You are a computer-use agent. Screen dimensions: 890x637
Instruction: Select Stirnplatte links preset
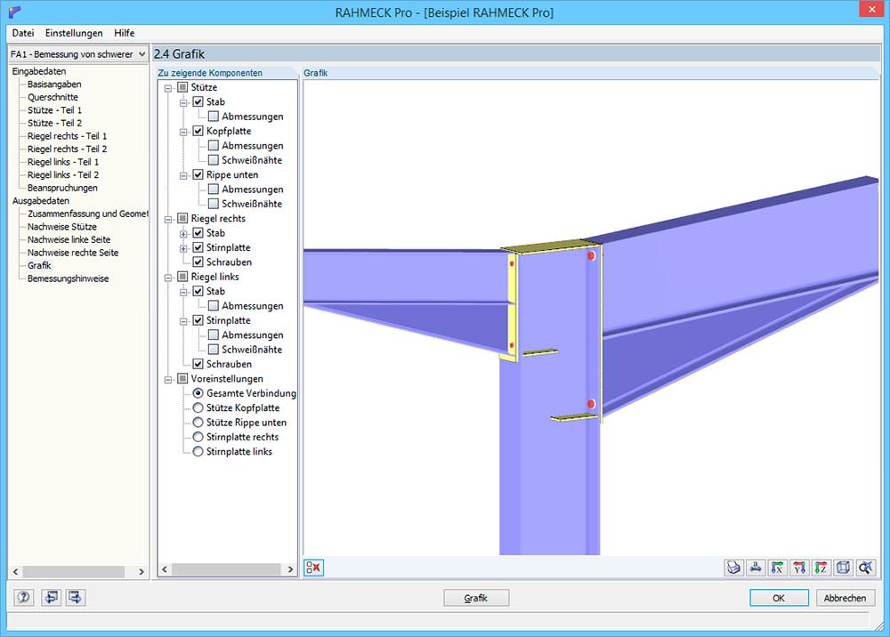(x=198, y=452)
